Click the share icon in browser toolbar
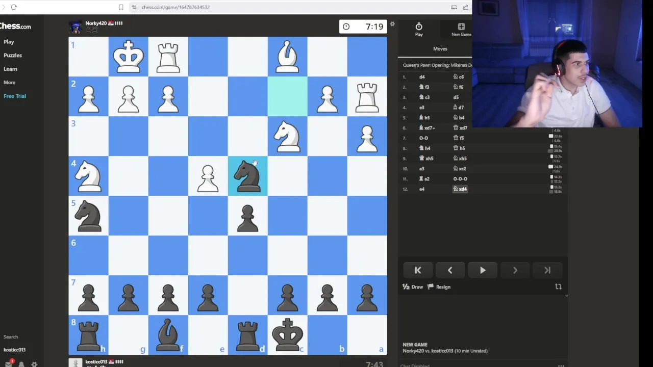 [465, 7]
